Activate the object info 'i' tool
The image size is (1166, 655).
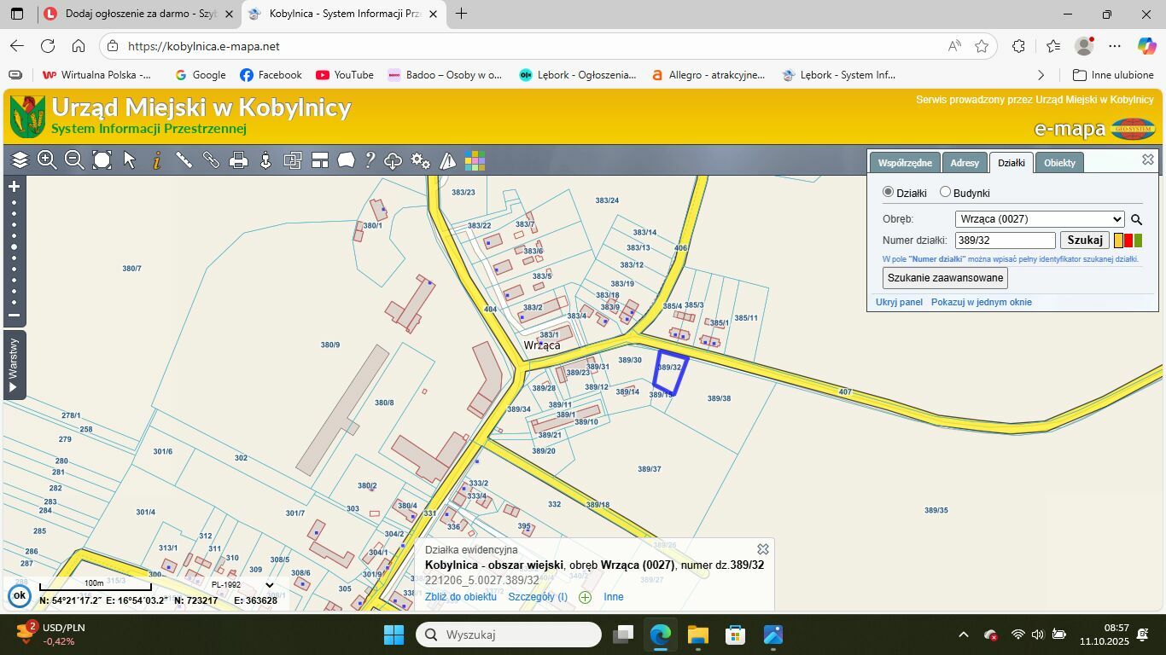pos(156,160)
